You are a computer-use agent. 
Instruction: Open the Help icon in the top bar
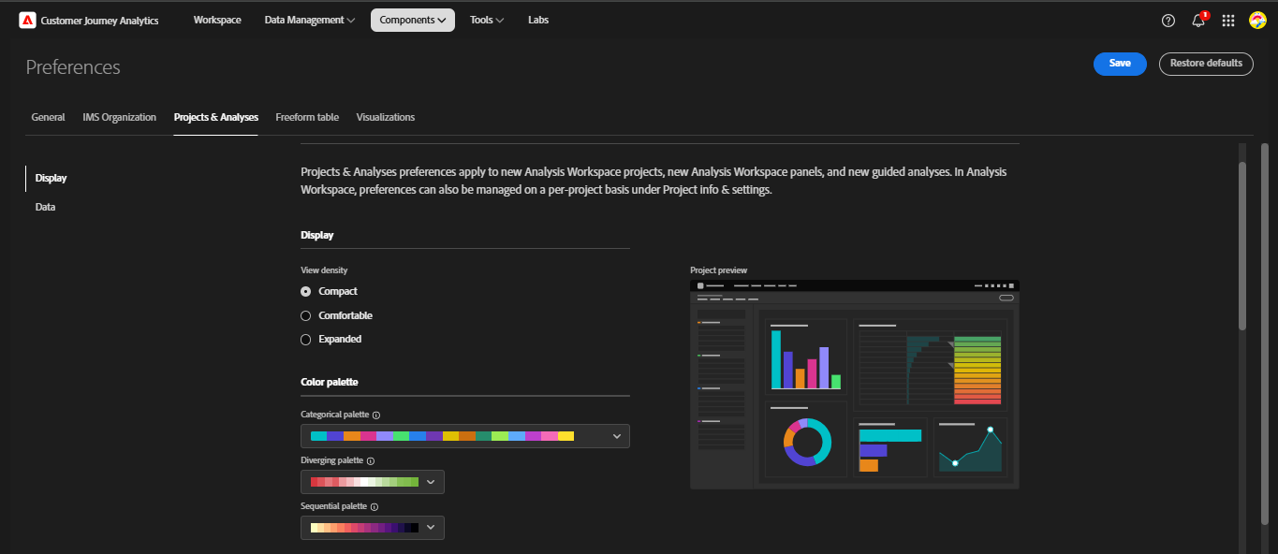[x=1168, y=20]
